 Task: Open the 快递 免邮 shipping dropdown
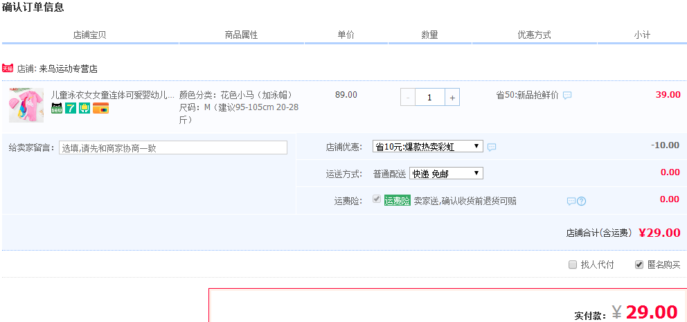coord(446,174)
